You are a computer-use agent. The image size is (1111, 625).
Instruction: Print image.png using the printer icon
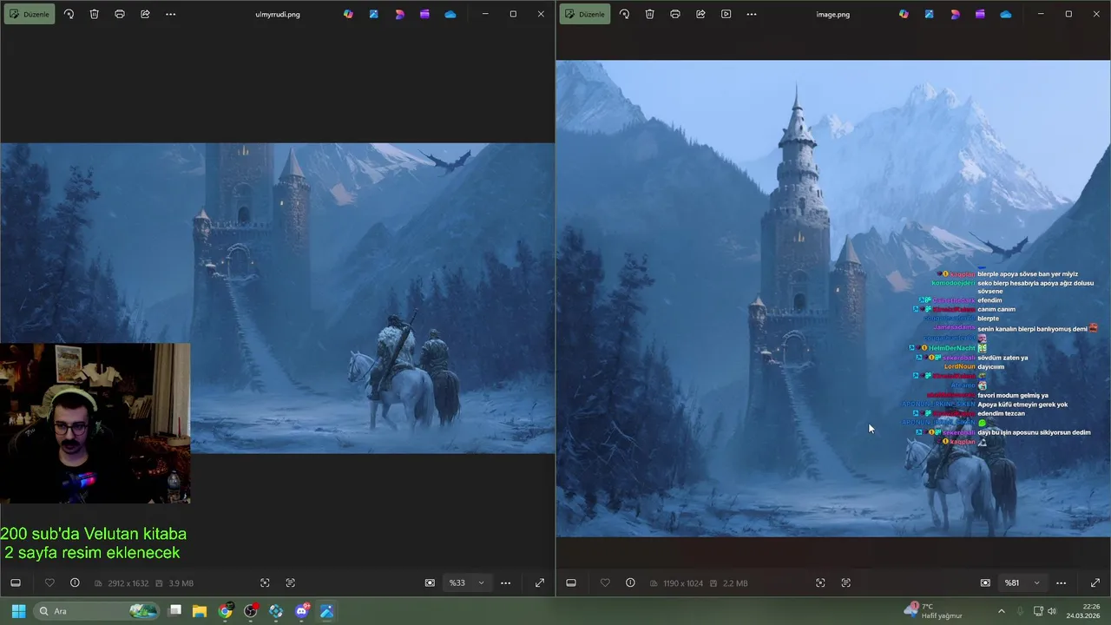tap(675, 14)
